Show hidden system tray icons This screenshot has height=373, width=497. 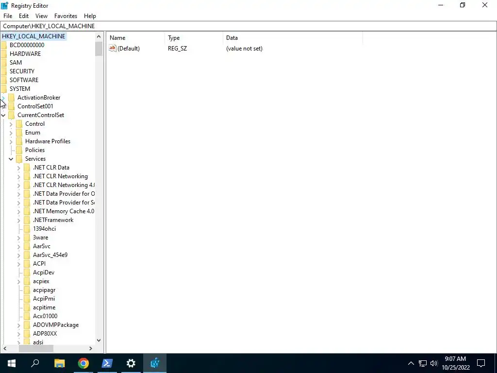pos(411,363)
